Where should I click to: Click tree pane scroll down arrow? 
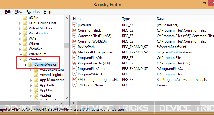coord(67,98)
